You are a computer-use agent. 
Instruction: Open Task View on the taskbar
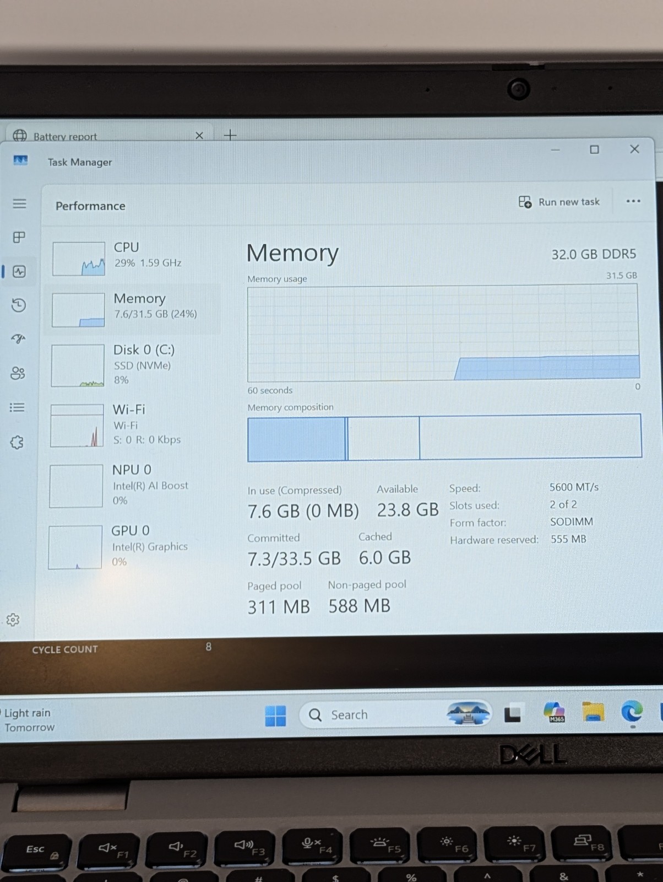click(513, 714)
